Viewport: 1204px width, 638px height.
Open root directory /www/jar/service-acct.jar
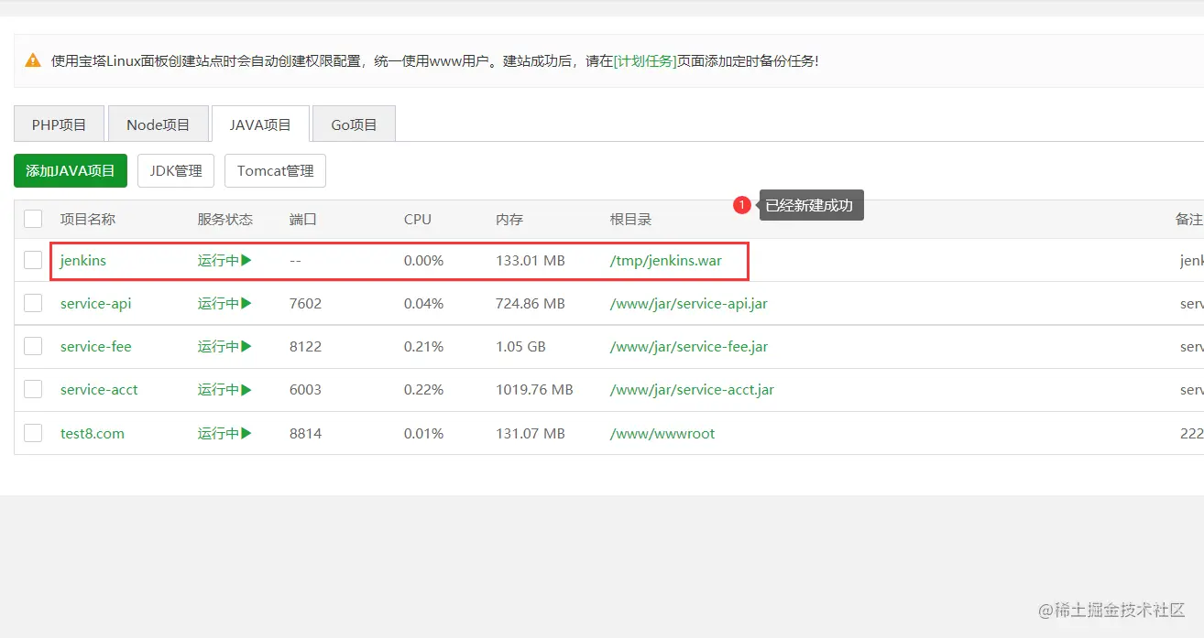tap(692, 389)
